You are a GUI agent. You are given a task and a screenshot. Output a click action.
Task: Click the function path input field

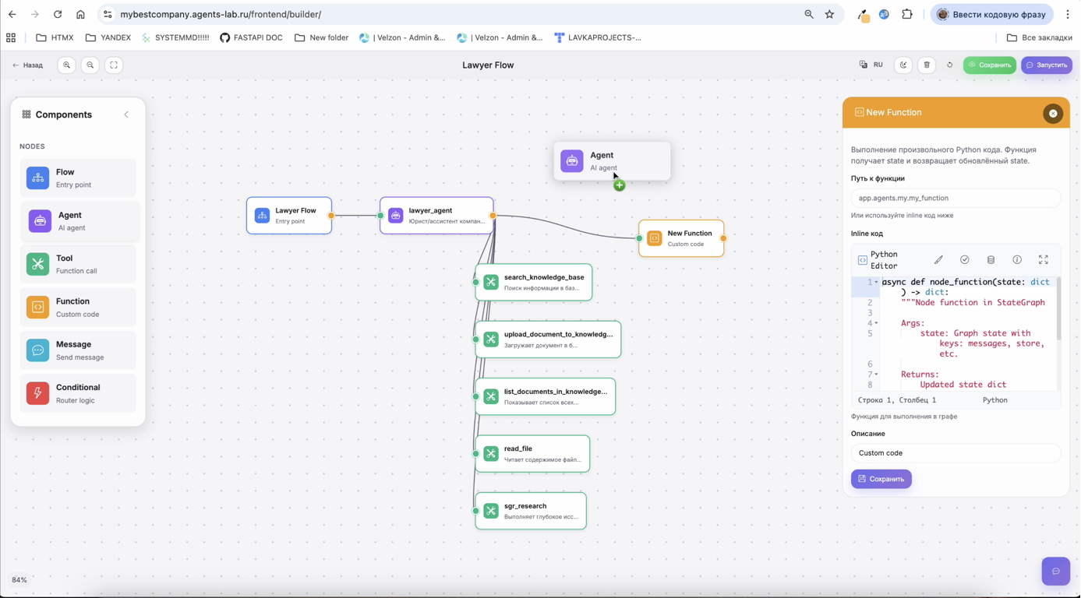[956, 199]
